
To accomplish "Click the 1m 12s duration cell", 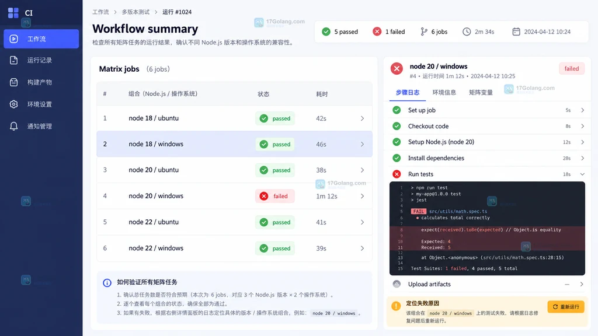I will pos(327,196).
